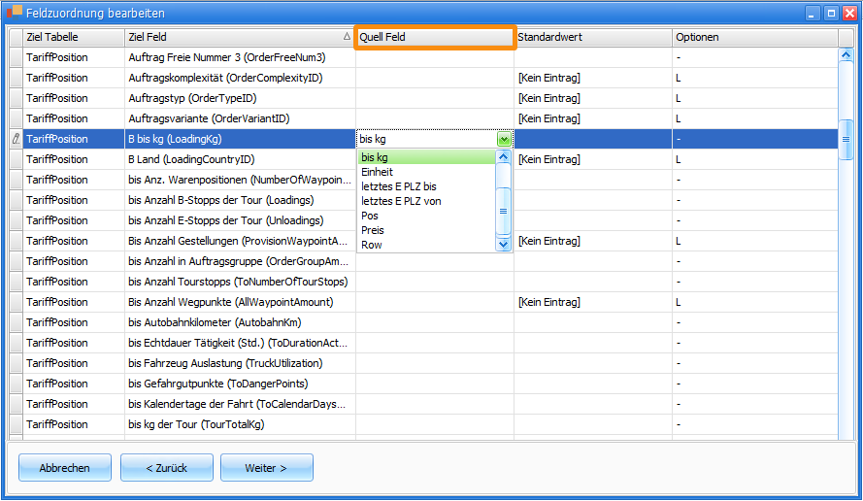This screenshot has width=863, height=501.
Task: Pick 'Preis' from the source field list
Action: [372, 230]
